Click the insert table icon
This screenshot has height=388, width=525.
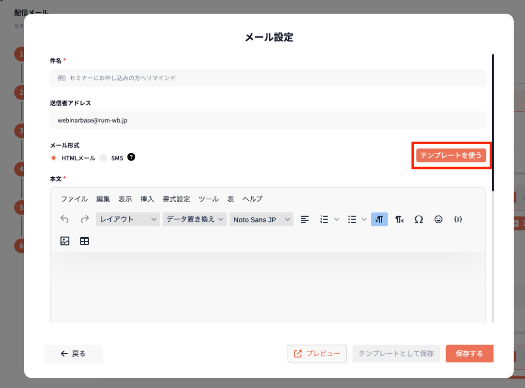pos(85,241)
